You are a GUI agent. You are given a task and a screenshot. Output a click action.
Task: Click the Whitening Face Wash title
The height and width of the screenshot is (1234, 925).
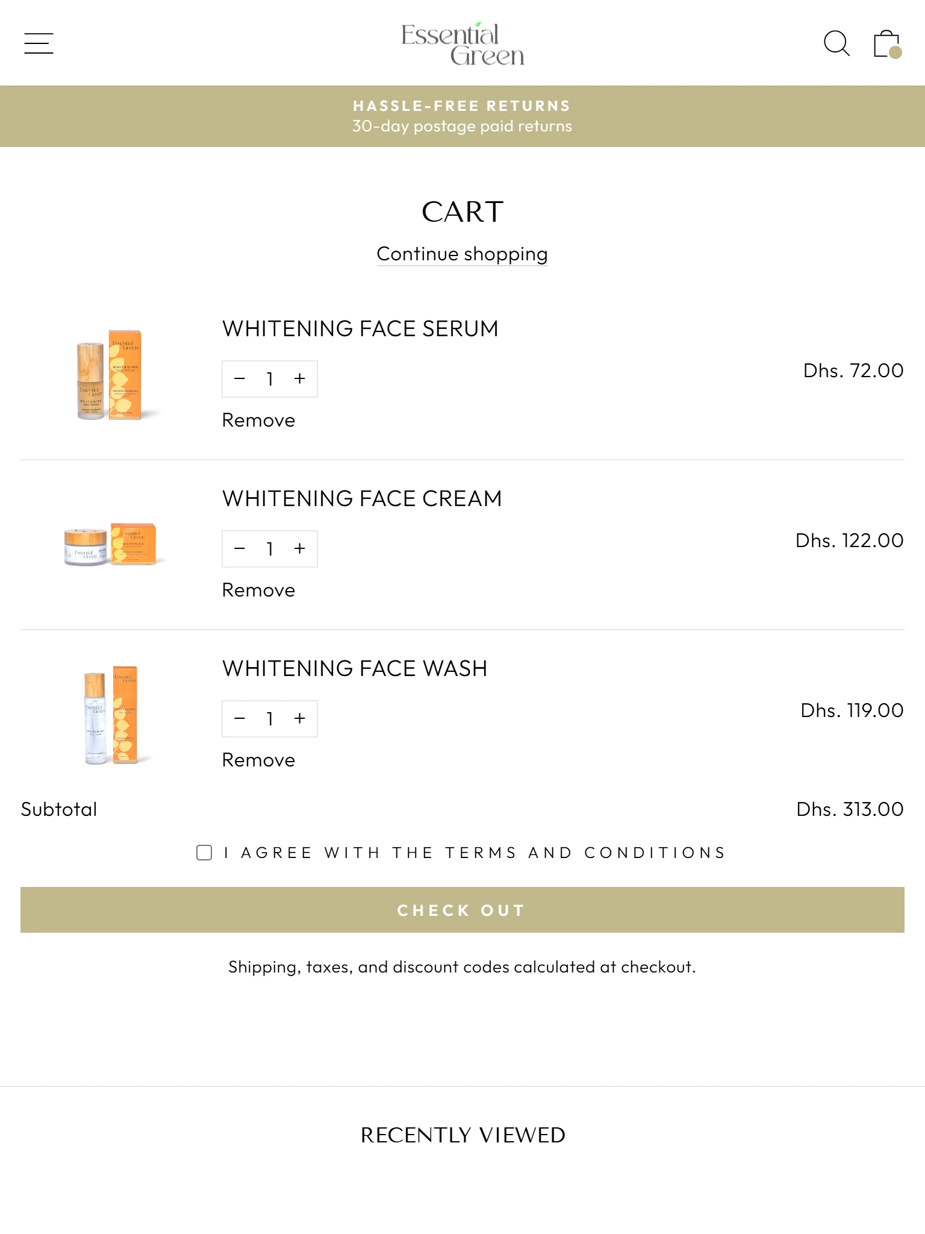(x=354, y=669)
